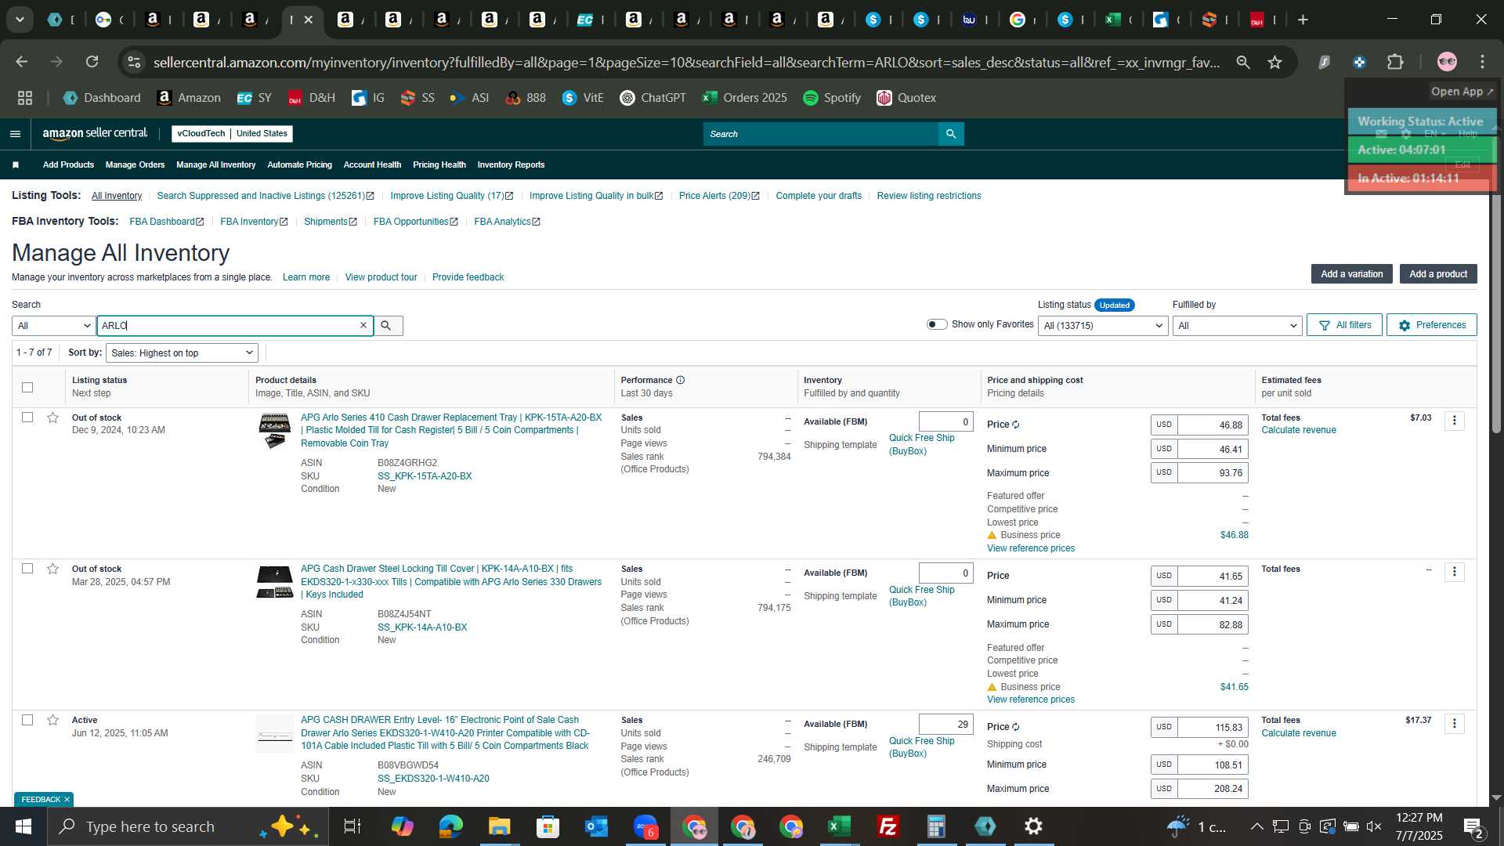Select the EKDS320-1-W410-A20 listing checkbox
Image resolution: width=1504 pixels, height=846 pixels.
[x=27, y=720]
